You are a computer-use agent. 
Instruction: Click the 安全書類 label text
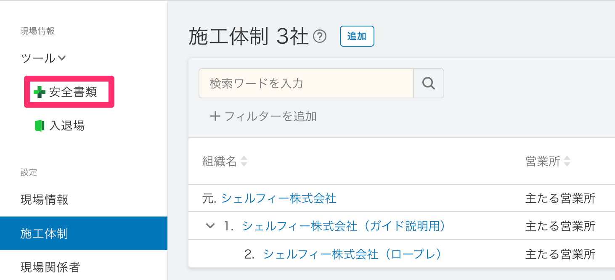pos(73,92)
